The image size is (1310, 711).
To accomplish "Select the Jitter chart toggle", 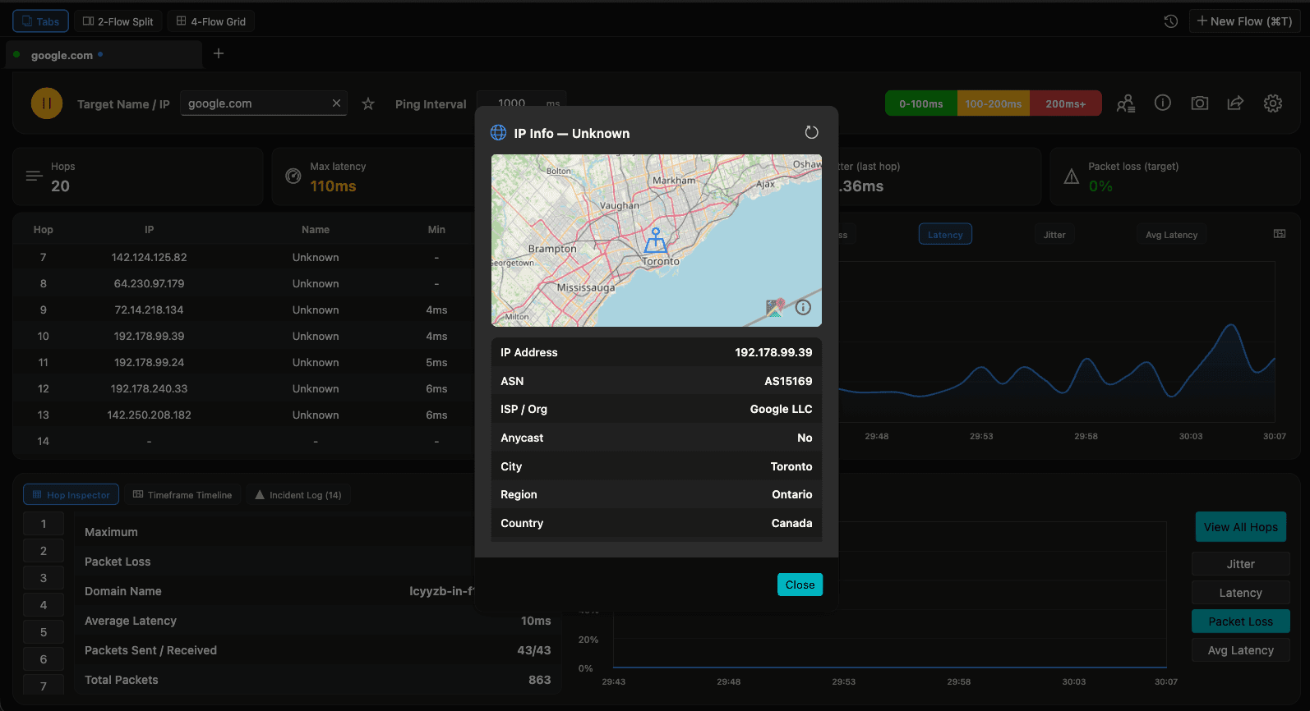I will point(1054,235).
